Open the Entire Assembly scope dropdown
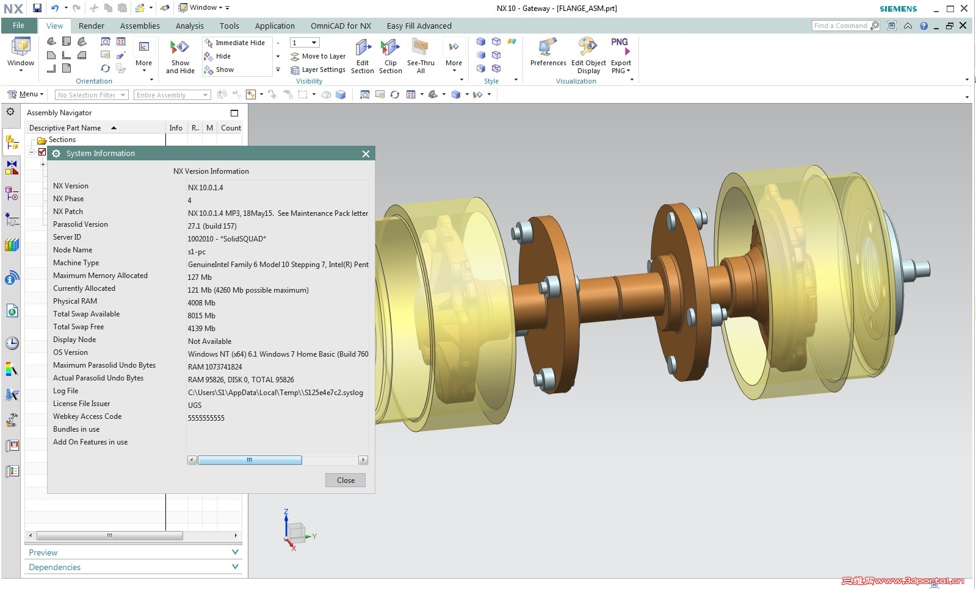This screenshot has height=589, width=976. 172,95
